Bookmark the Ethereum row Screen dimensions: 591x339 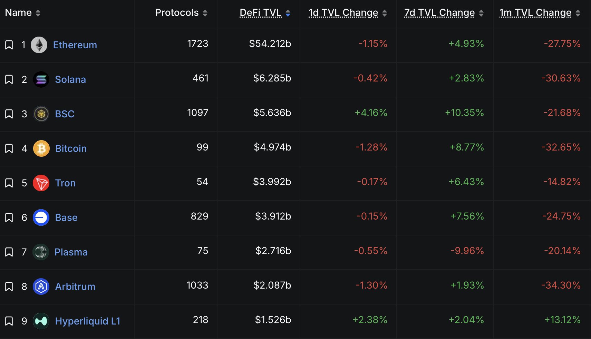(9, 45)
